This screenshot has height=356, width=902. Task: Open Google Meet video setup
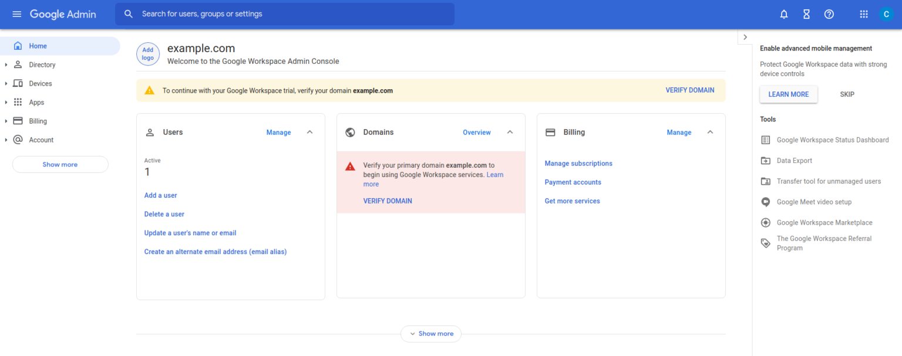tap(813, 201)
